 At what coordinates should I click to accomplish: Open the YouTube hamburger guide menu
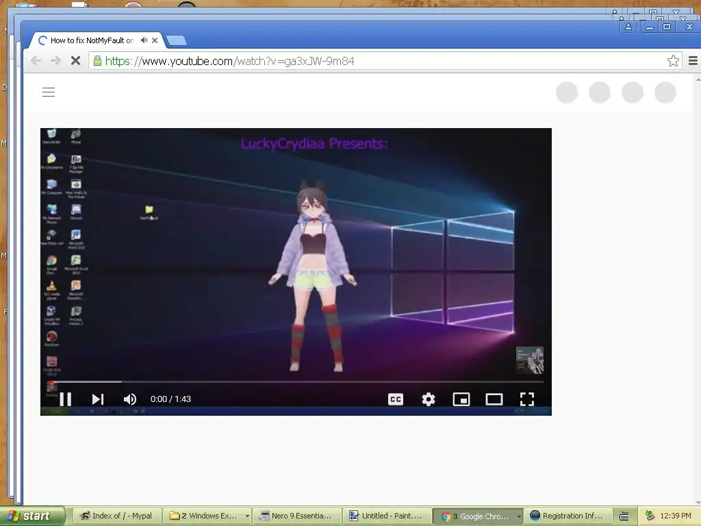tap(49, 92)
